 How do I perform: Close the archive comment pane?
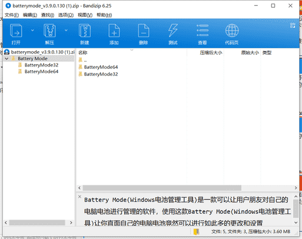tap(79, 197)
